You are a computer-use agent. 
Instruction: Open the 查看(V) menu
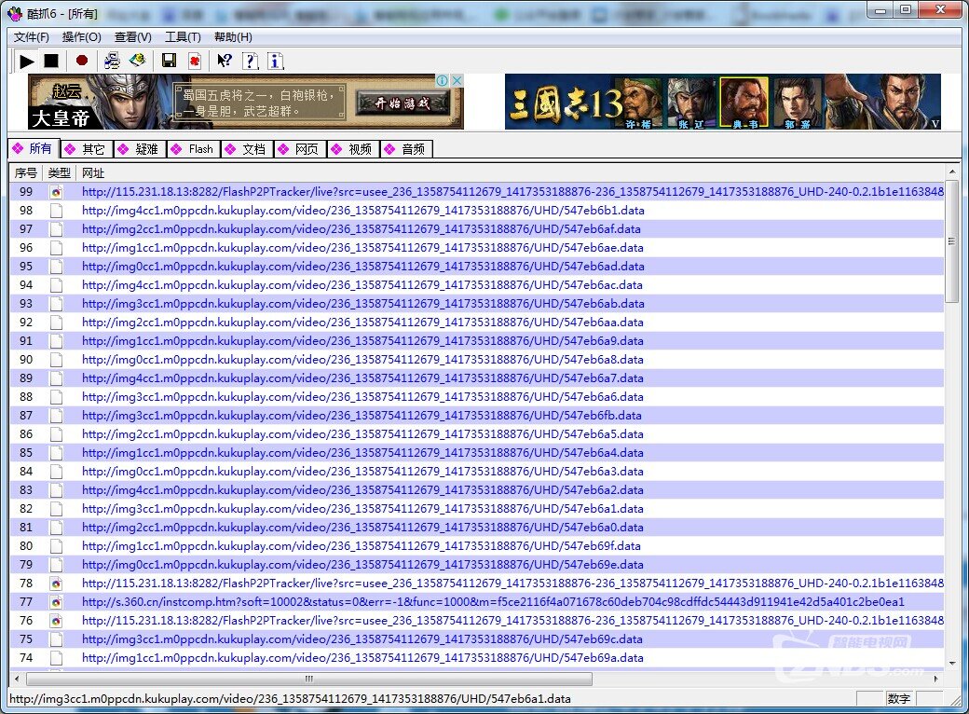(x=133, y=37)
